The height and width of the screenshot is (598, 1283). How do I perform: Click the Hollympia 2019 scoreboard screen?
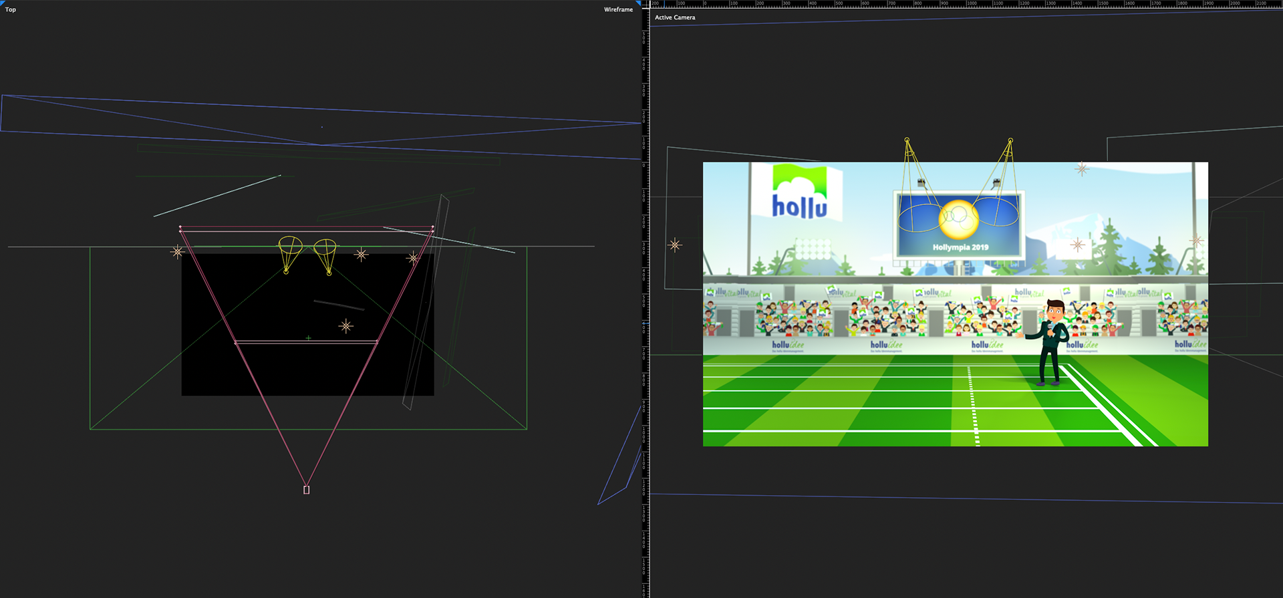(x=959, y=225)
